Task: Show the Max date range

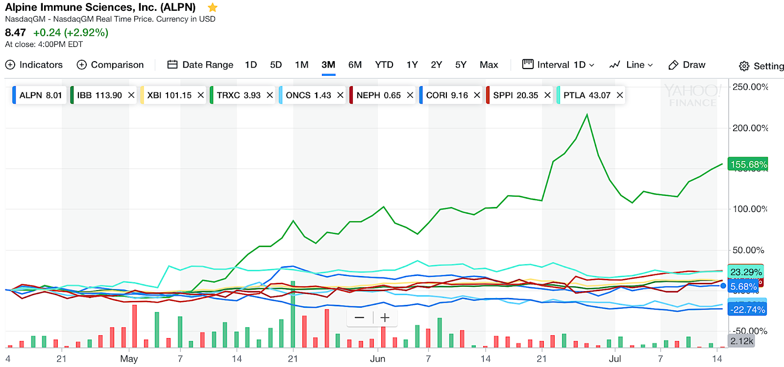Action: click(489, 65)
